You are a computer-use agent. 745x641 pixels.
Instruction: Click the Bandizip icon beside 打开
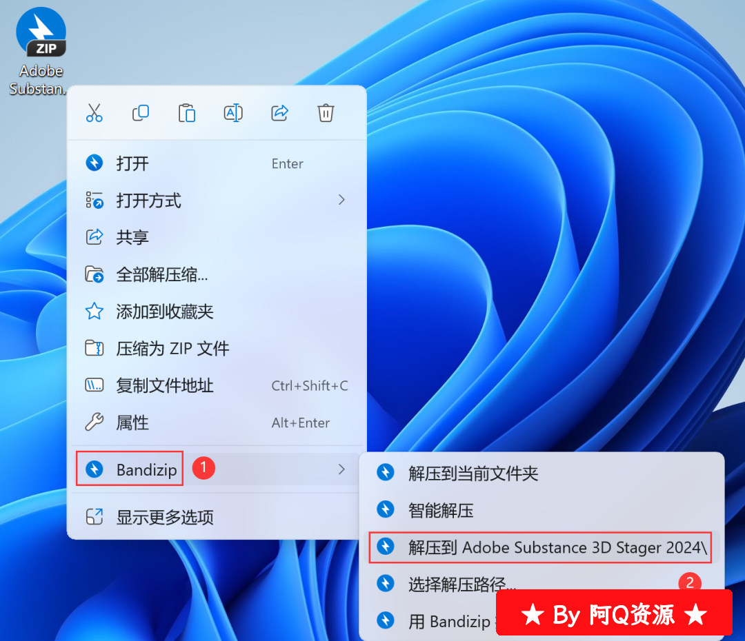tap(94, 163)
